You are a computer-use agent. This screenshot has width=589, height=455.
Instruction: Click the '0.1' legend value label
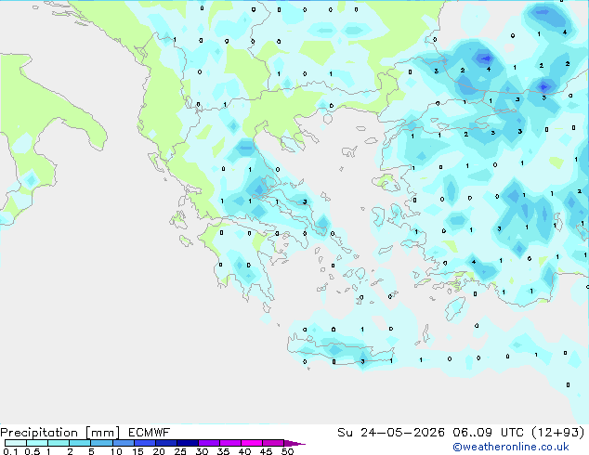pyautogui.click(x=10, y=451)
